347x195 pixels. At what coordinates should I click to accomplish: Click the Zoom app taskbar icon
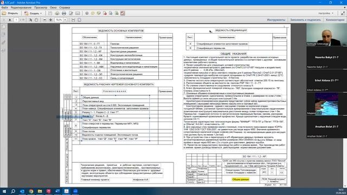tap(75, 191)
